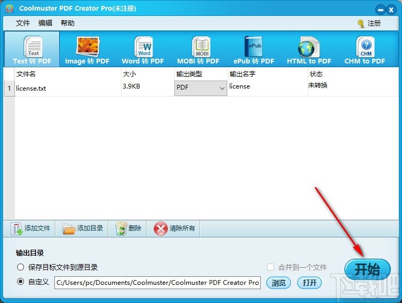Click the row number 1 header
The height and width of the screenshot is (303, 402).
9,88
